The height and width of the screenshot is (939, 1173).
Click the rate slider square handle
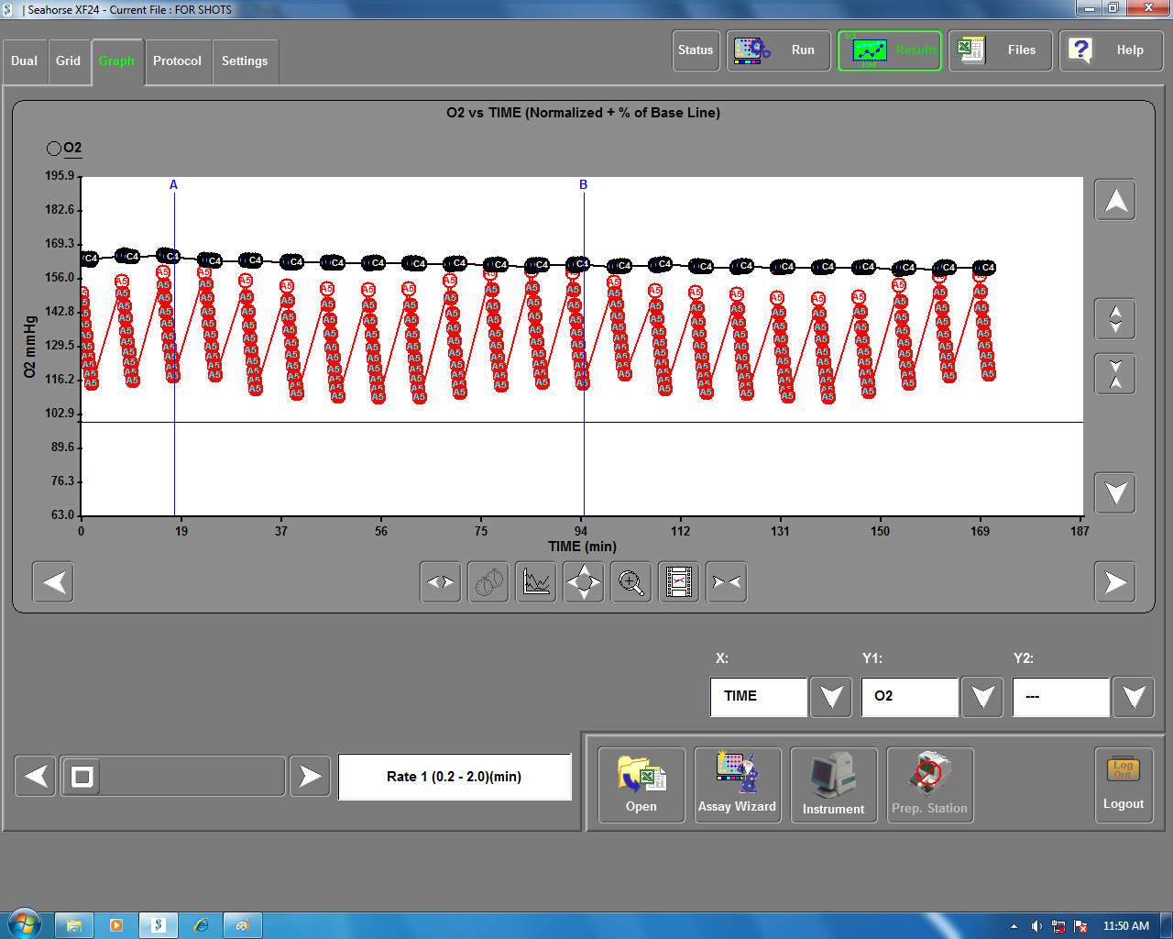point(82,777)
